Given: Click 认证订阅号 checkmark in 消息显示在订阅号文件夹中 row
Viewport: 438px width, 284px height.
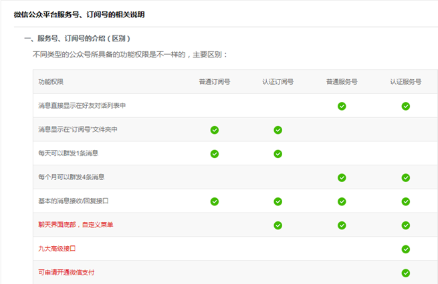Looking at the screenshot, I should click(278, 130).
